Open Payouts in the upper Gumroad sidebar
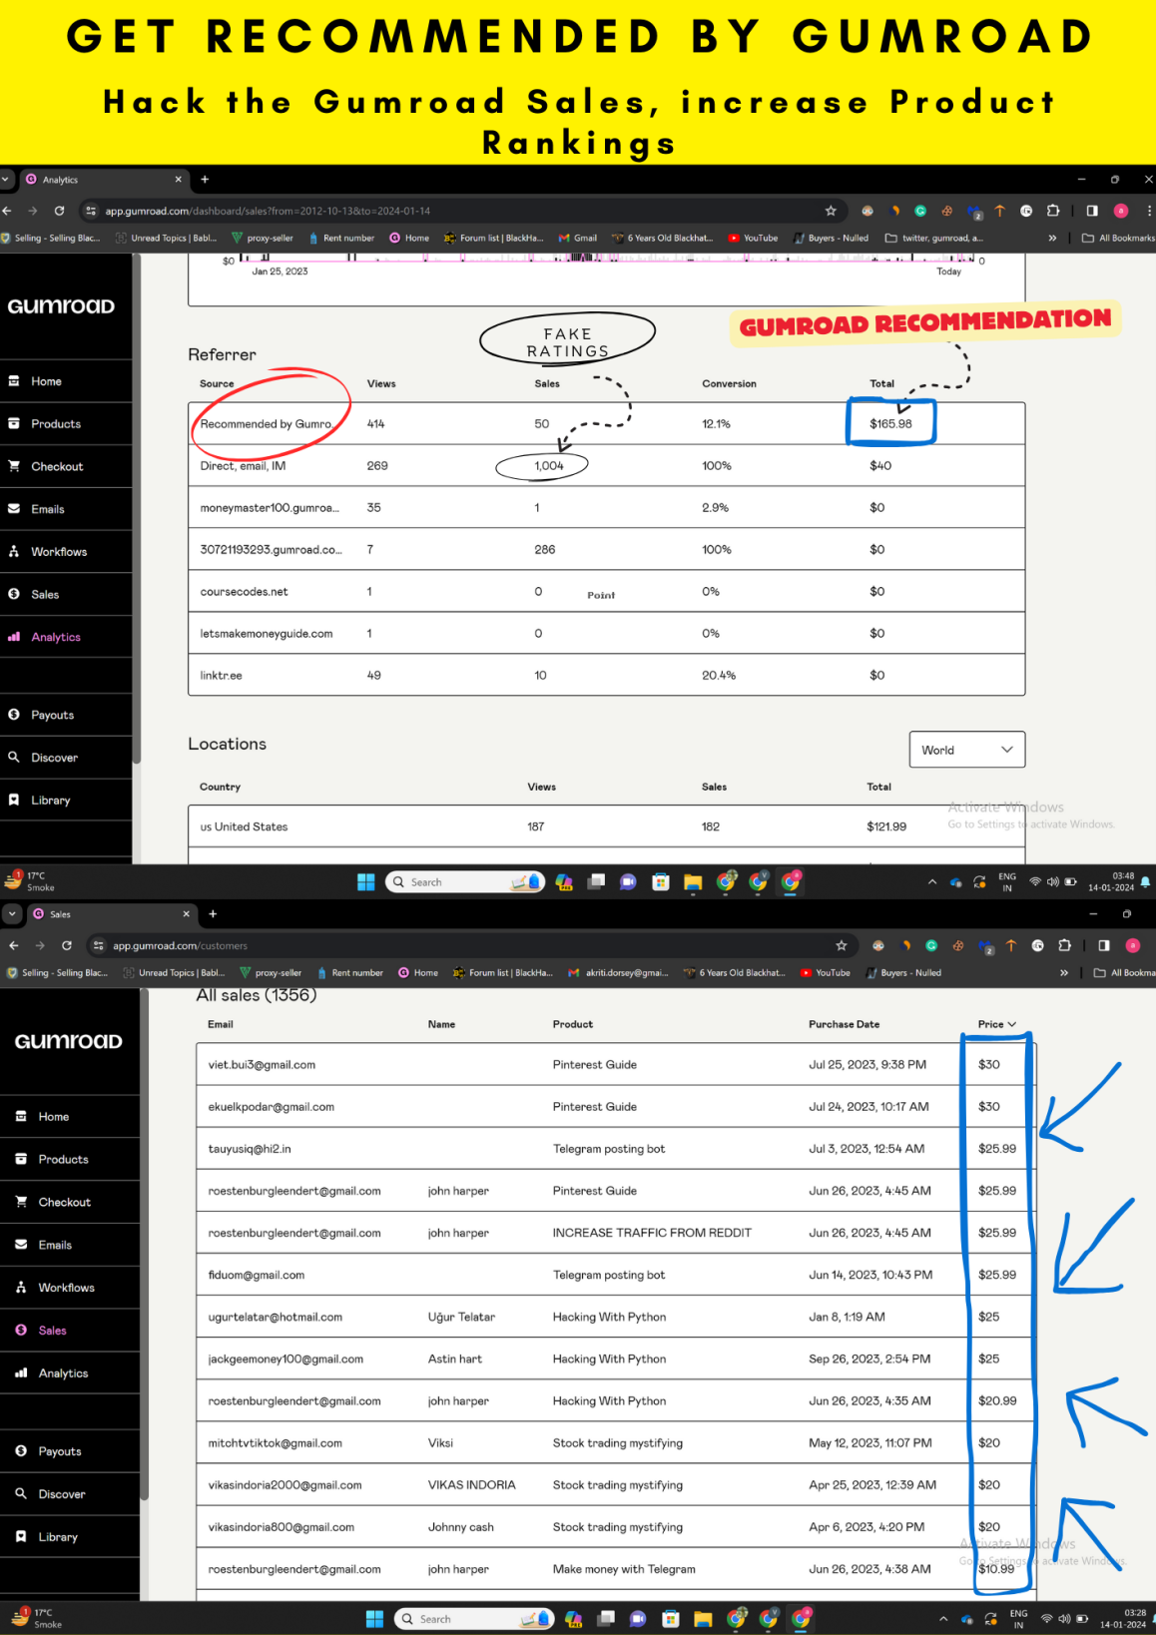Image resolution: width=1156 pixels, height=1635 pixels. coord(52,715)
